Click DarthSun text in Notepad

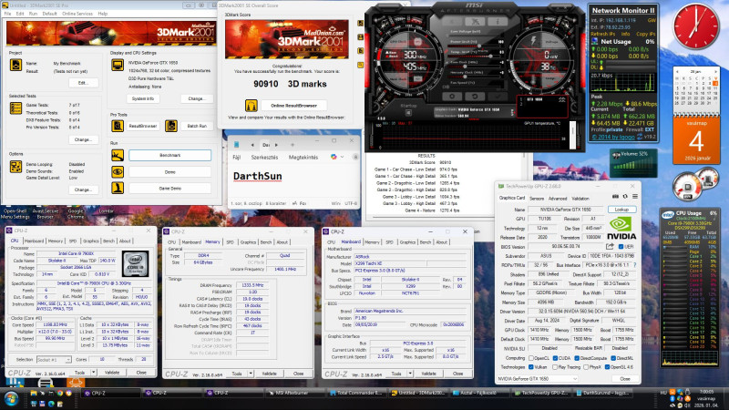coord(258,176)
